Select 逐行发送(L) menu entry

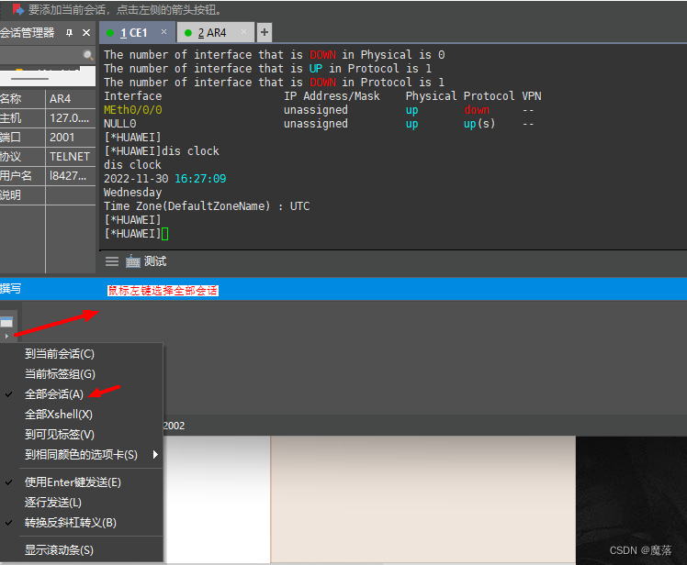click(x=52, y=502)
